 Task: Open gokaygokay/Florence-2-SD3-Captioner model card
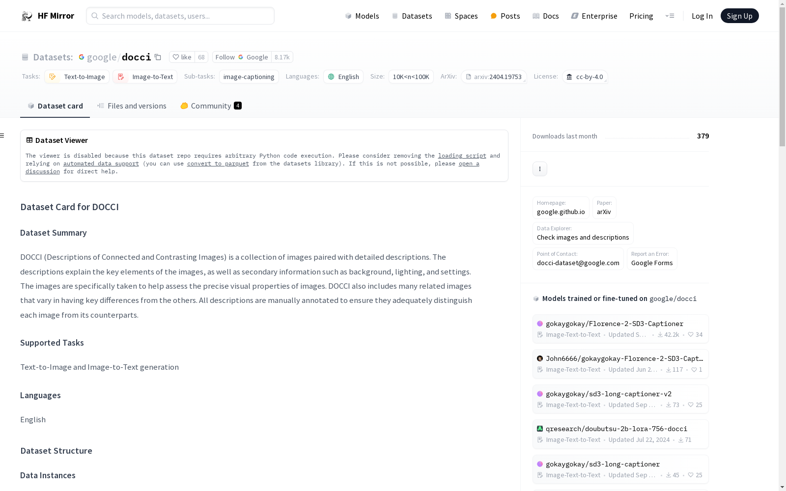pyautogui.click(x=620, y=329)
